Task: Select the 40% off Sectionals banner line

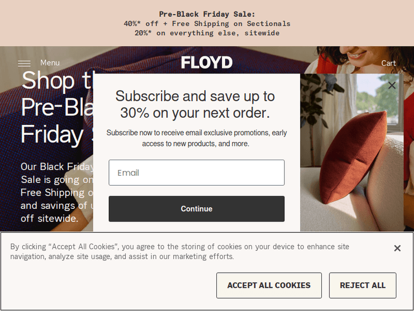Action: (x=207, y=24)
